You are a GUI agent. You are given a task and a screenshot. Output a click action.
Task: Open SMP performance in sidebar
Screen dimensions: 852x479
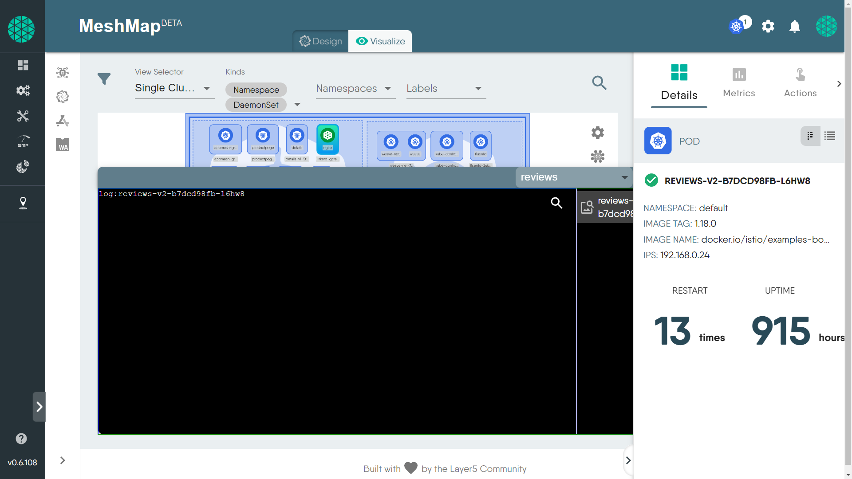[23, 141]
